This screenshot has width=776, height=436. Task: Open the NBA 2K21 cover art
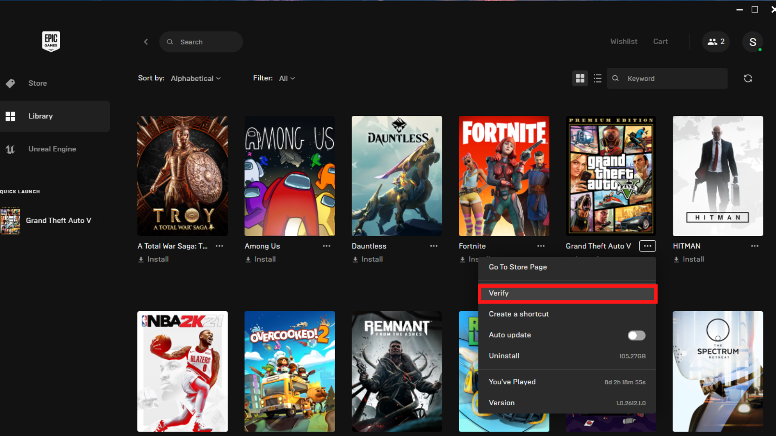pos(182,371)
